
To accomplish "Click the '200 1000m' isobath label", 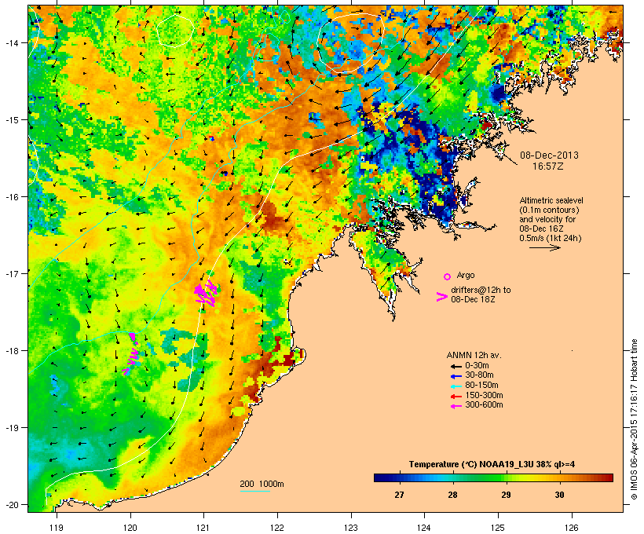I will (x=262, y=484).
